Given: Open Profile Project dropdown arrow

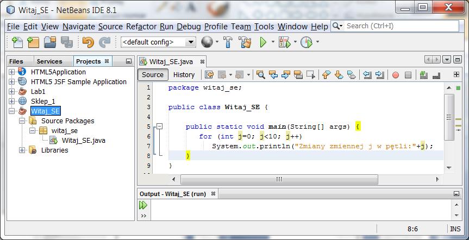Looking at the screenshot, I should 317,42.
